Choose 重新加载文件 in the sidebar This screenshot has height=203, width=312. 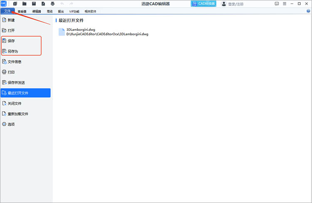[25, 114]
